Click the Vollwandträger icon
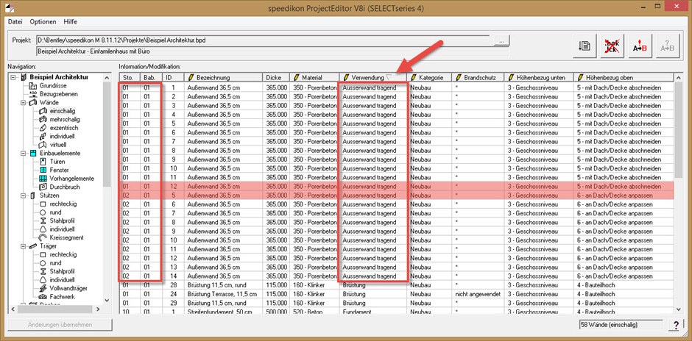 tap(43, 288)
